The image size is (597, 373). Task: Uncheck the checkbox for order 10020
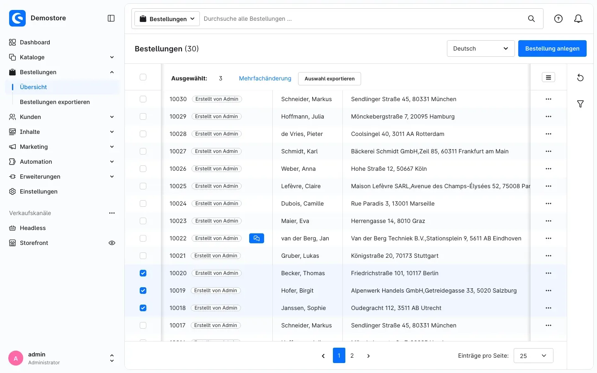click(143, 273)
